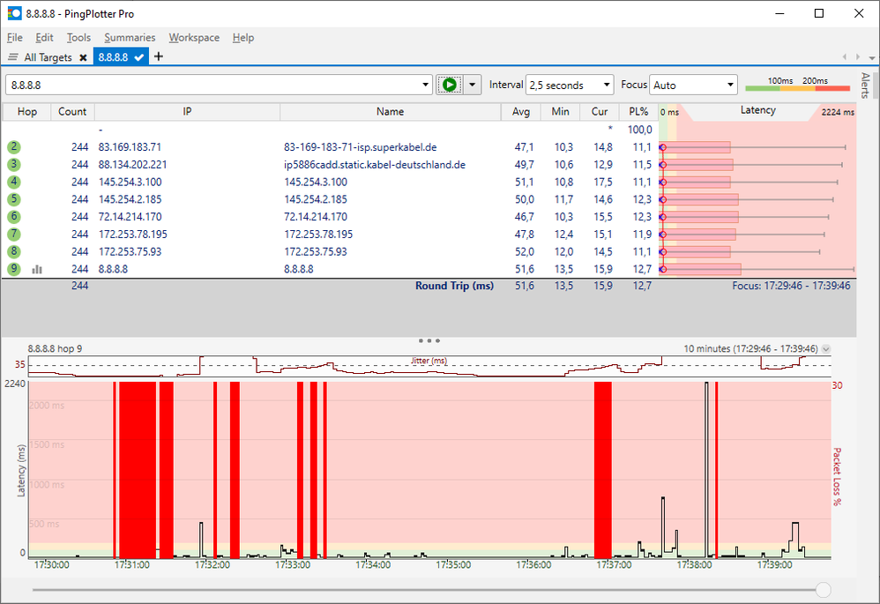This screenshot has height=604, width=880.
Task: Select hop 5 green circle icon
Action: (x=14, y=199)
